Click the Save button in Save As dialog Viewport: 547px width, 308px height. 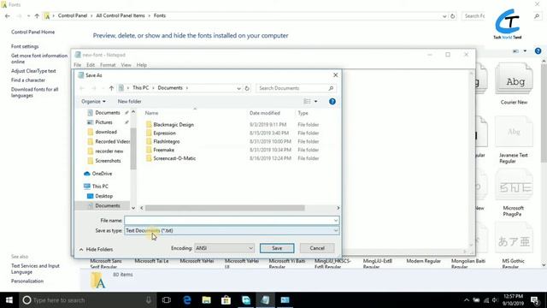(x=277, y=248)
